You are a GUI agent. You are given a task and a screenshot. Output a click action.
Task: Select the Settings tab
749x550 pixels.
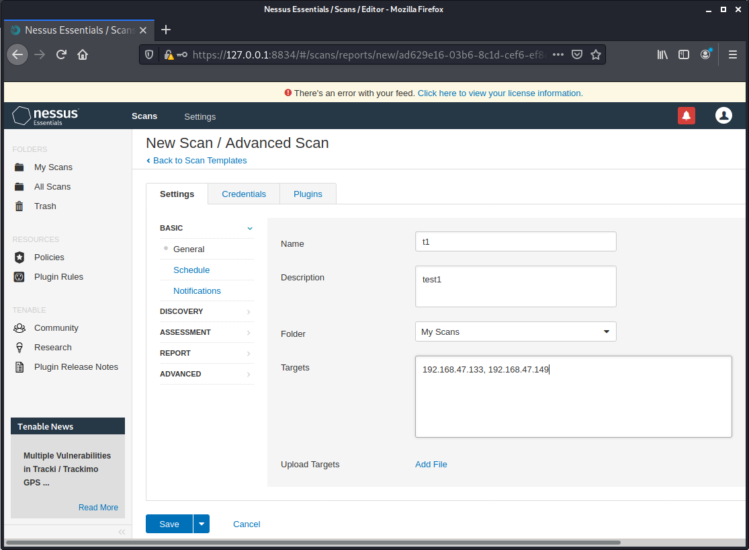[x=177, y=194]
